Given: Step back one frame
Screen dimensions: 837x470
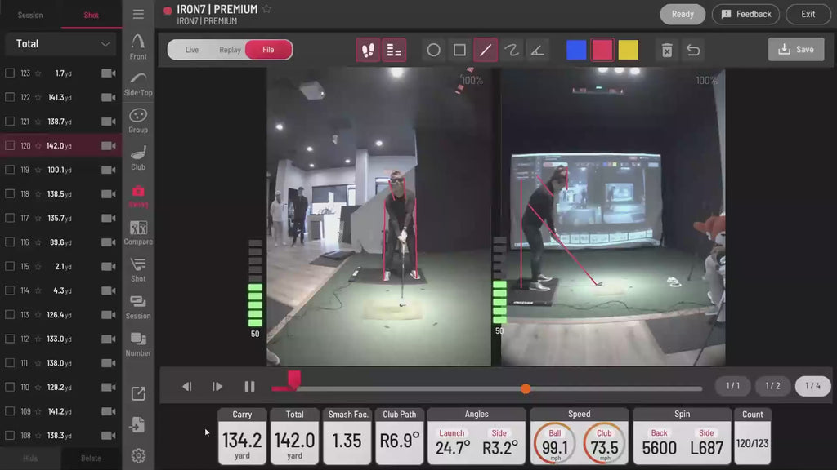Looking at the screenshot, I should coord(187,386).
